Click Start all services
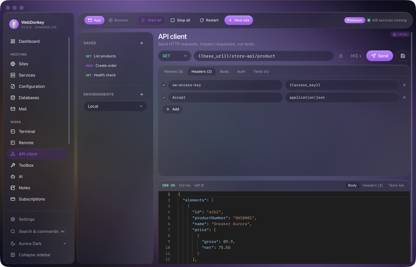 pyautogui.click(x=151, y=20)
